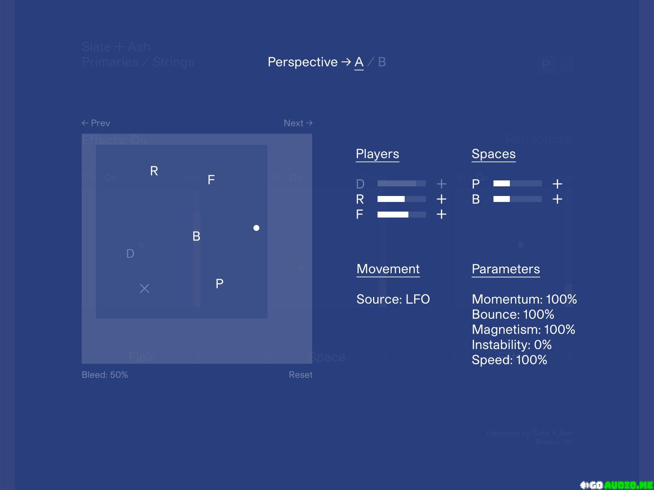Image resolution: width=654 pixels, height=490 pixels.
Task: Click the plus icon beside player D
Action: click(441, 184)
